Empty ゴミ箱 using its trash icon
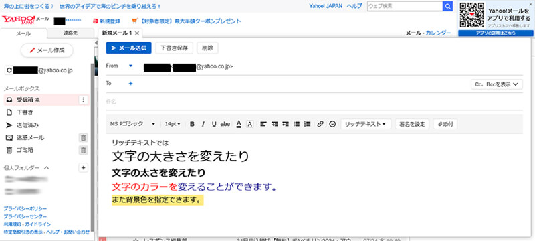The height and width of the screenshot is (241, 535). pyautogui.click(x=84, y=150)
